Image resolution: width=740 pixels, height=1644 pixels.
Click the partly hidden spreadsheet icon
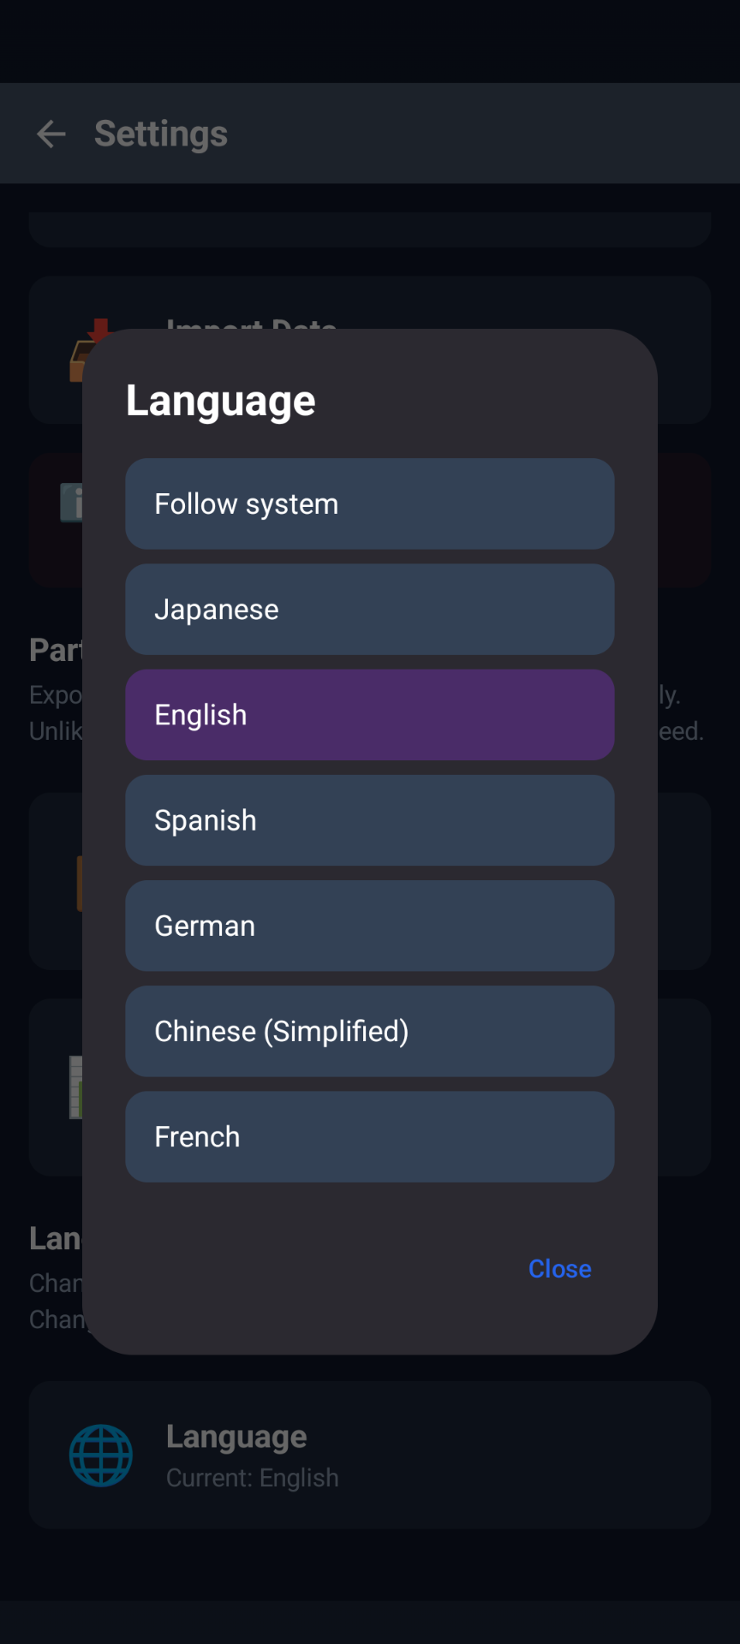point(75,1087)
